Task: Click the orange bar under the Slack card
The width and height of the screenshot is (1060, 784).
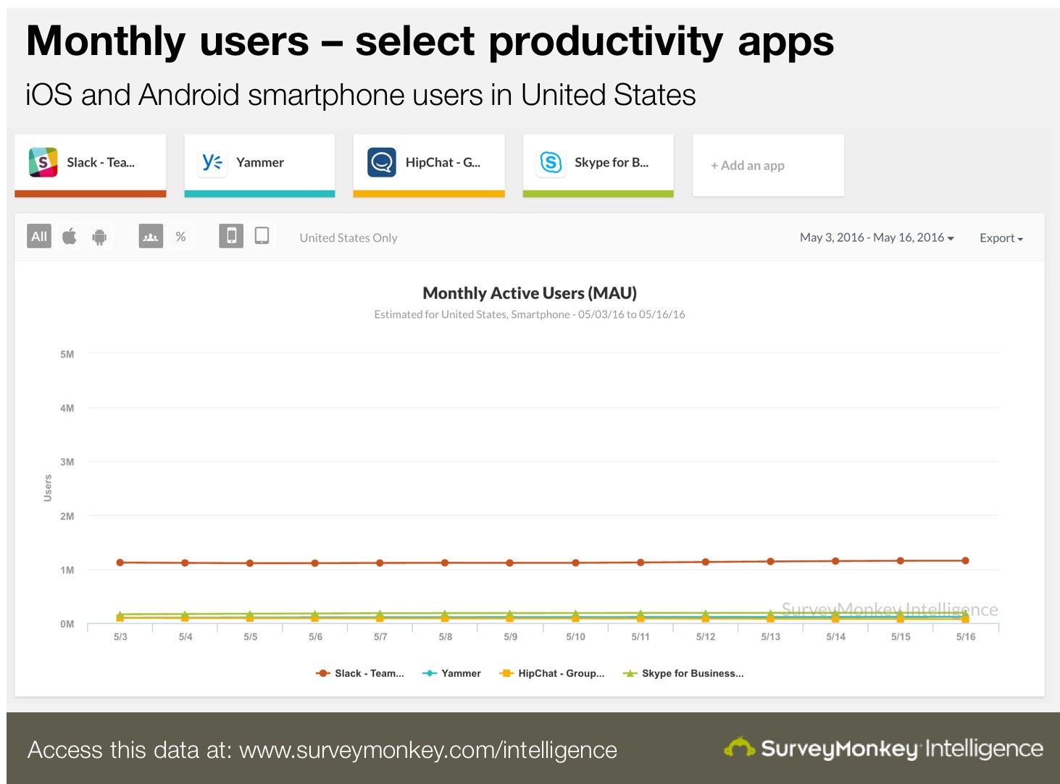Action: pyautogui.click(x=90, y=193)
